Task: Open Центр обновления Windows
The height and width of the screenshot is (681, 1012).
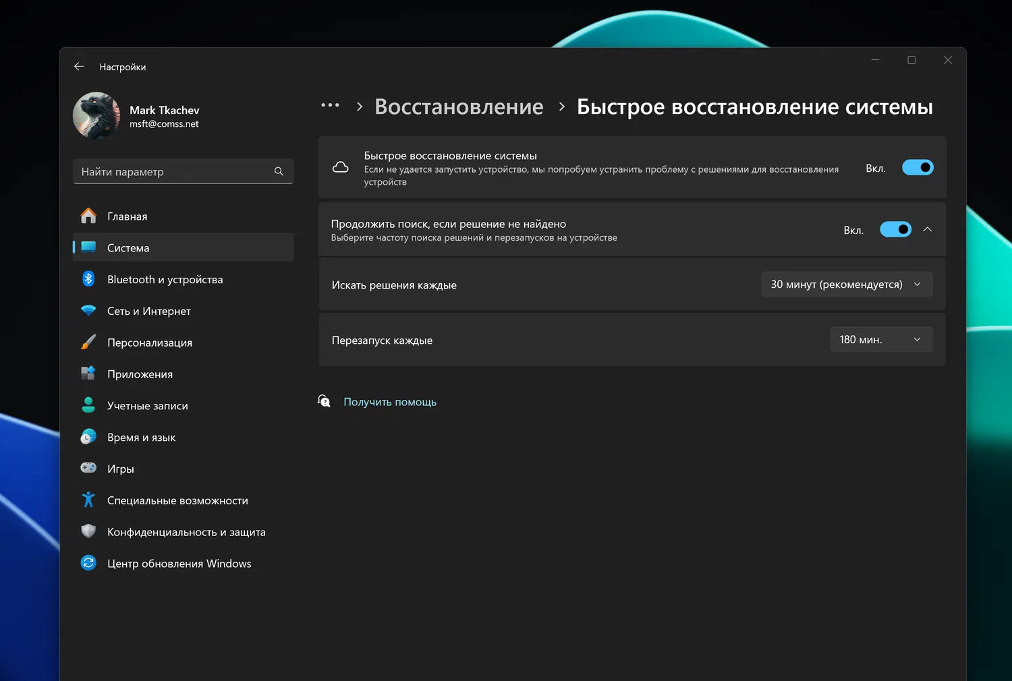Action: [179, 563]
